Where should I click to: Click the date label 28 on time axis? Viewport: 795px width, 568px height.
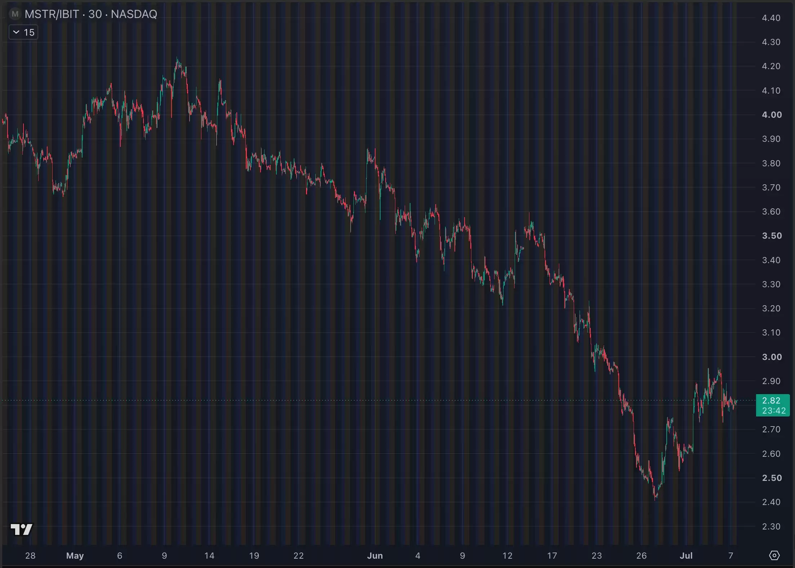coord(30,555)
